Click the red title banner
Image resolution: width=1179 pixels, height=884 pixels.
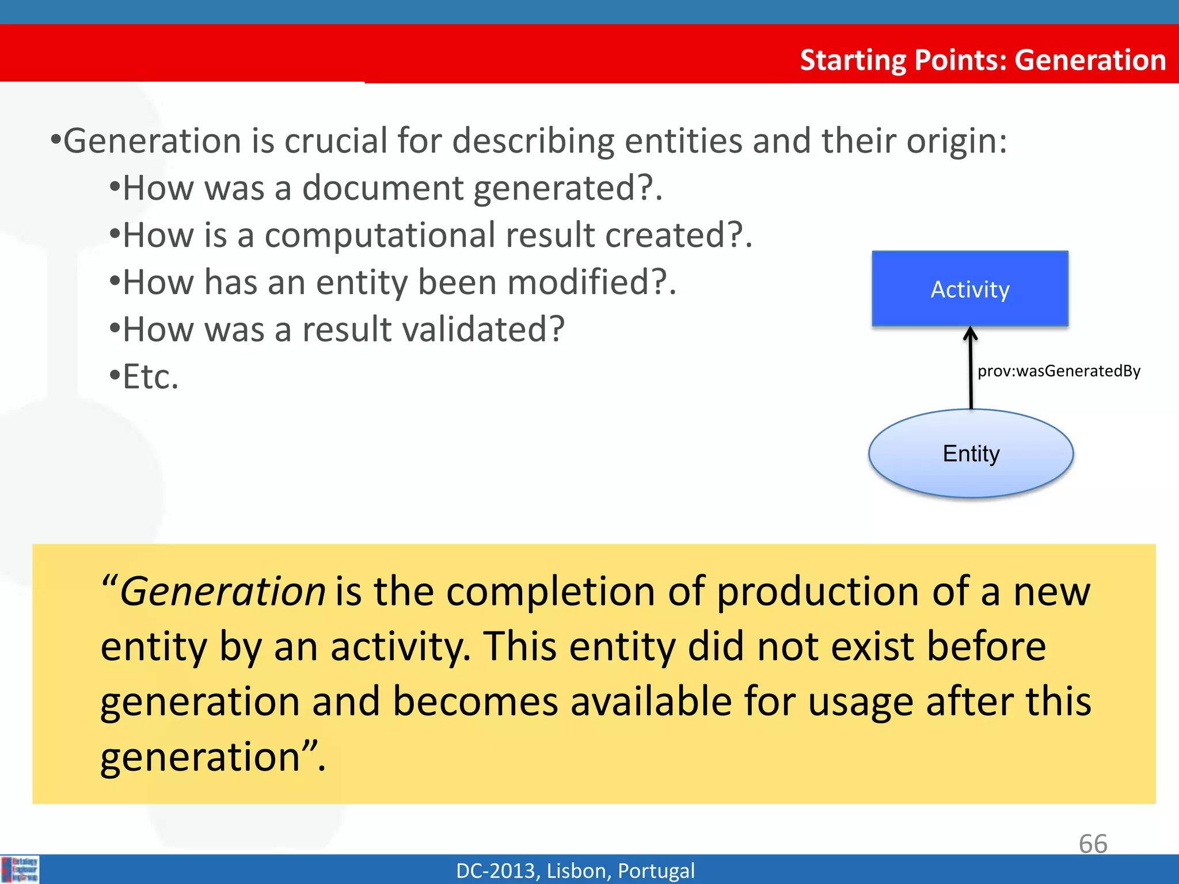(345, 53)
